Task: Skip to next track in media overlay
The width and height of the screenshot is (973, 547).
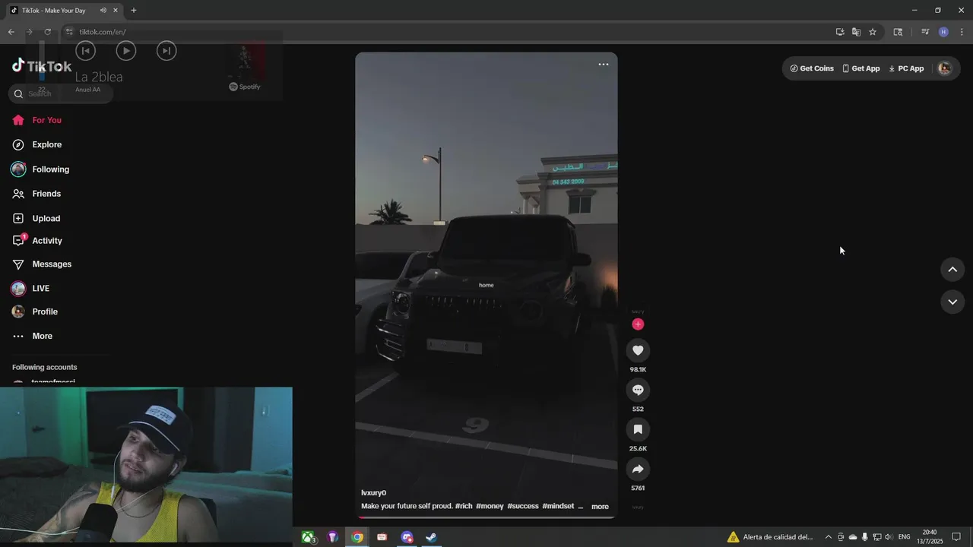Action: 166,50
